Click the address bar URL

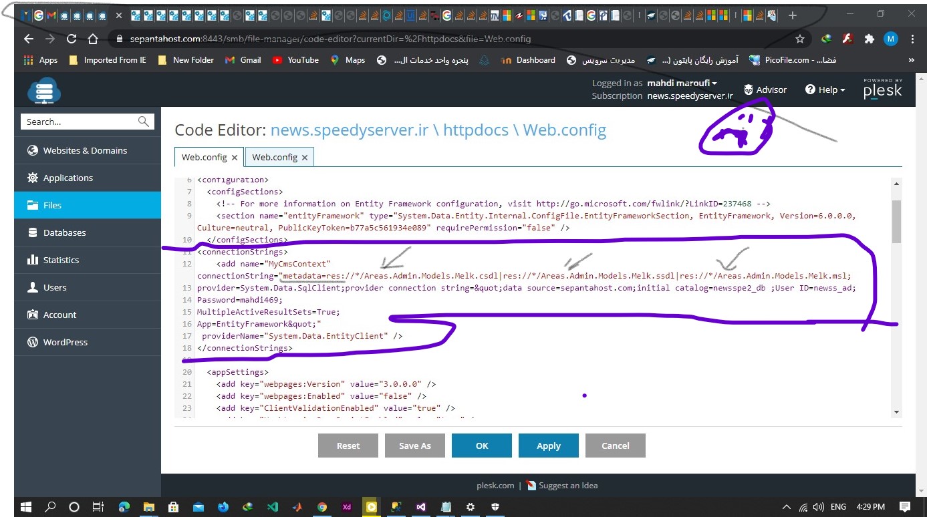pyautogui.click(x=330, y=39)
